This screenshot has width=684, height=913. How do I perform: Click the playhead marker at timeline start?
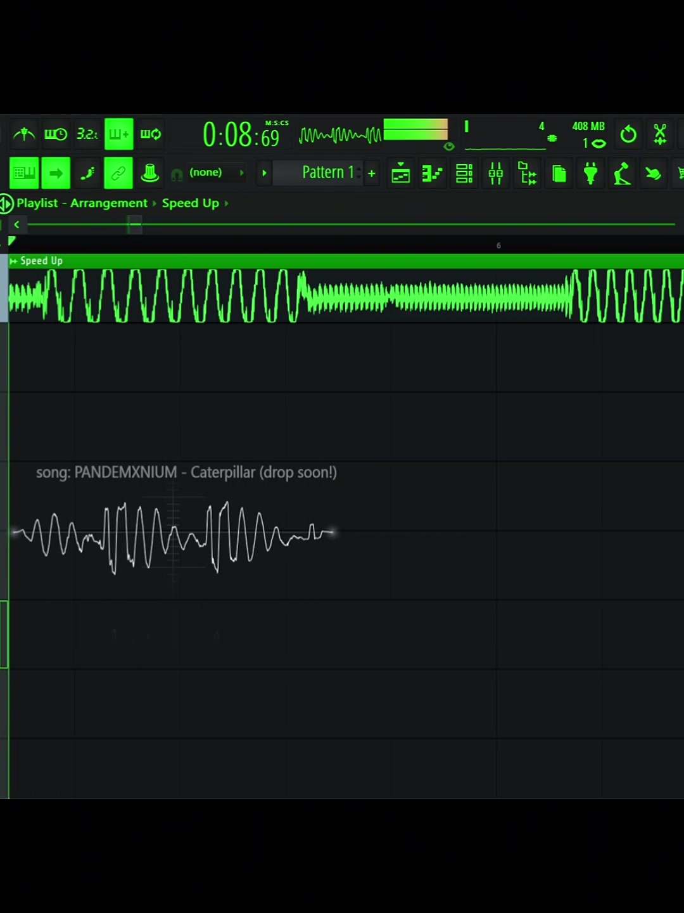point(11,241)
